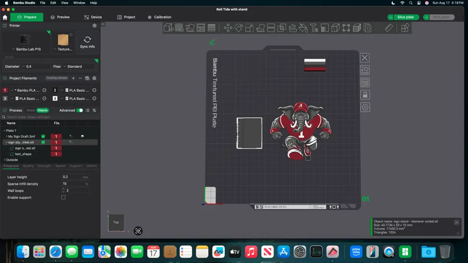Select the Measure ruler tool
Screen dimensions: 468x263
(389, 28)
